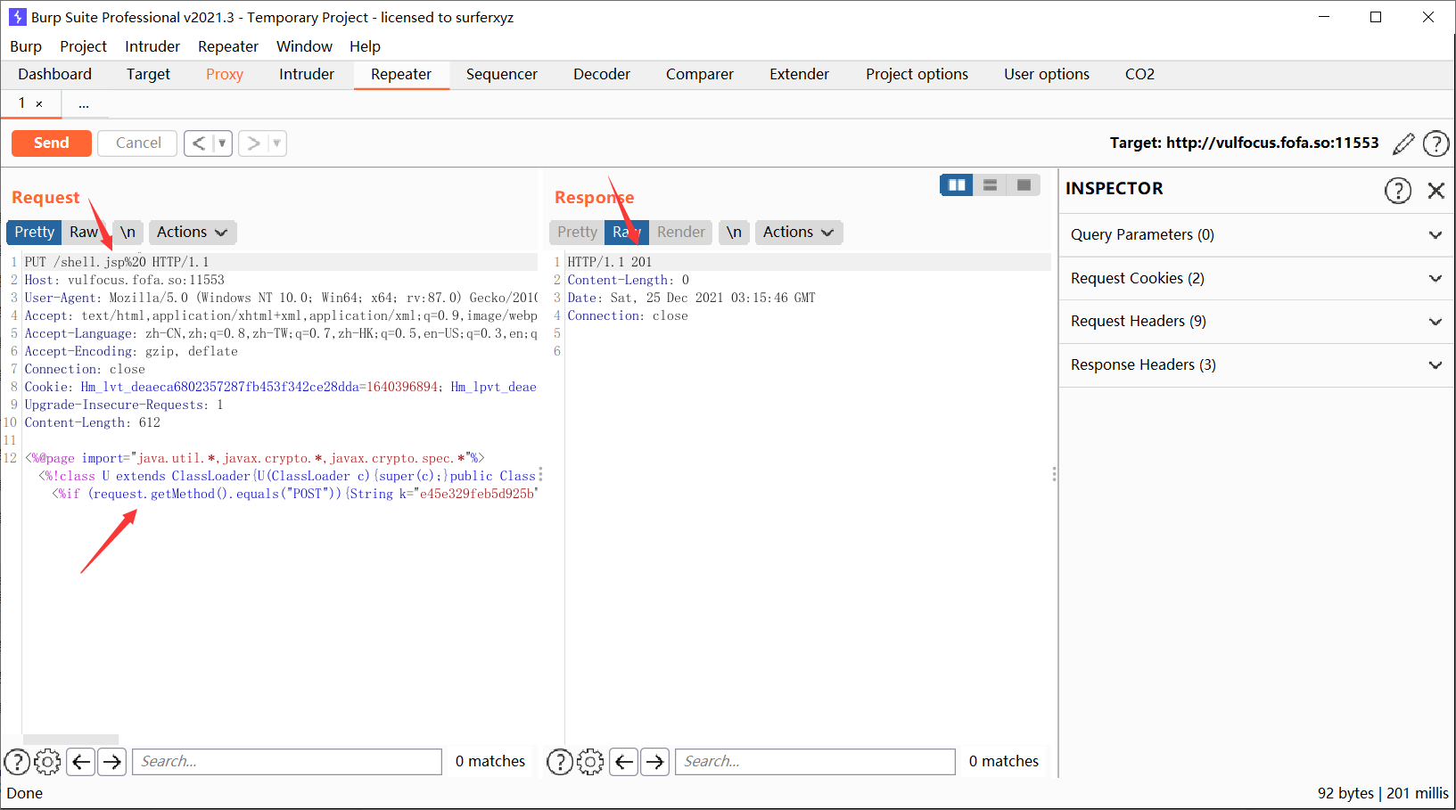Image resolution: width=1456 pixels, height=810 pixels.
Task: Expand Query Parameters (0) section
Action: coord(1256,235)
